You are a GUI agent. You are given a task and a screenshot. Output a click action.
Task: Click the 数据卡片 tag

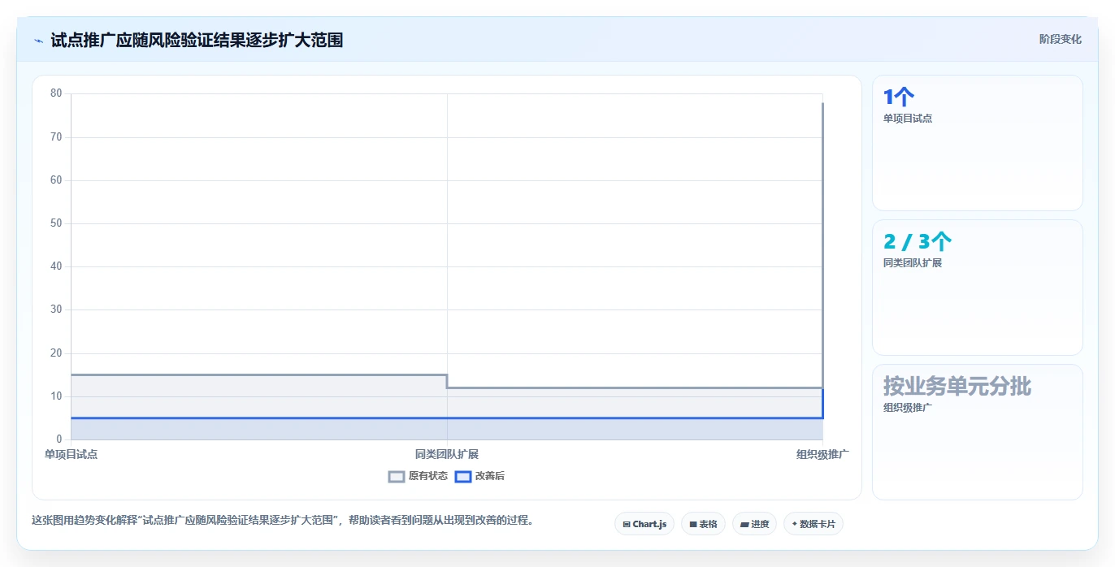click(813, 524)
